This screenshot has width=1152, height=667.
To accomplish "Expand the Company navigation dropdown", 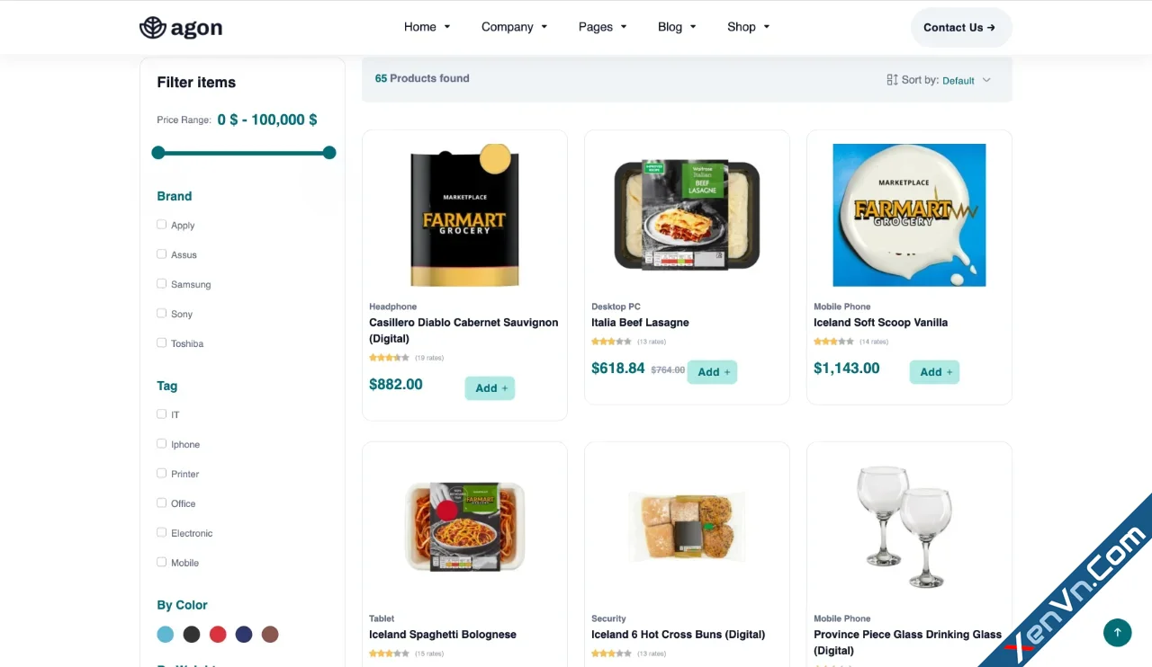I will (514, 27).
